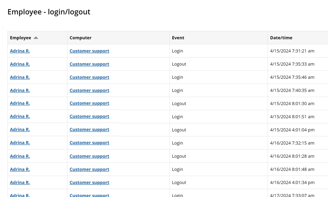
Task: Open Customer support link in the 7:31:21 am row
Action: (x=89, y=51)
